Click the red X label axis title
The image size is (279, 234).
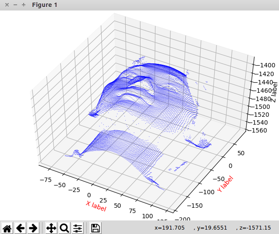coord(96,206)
